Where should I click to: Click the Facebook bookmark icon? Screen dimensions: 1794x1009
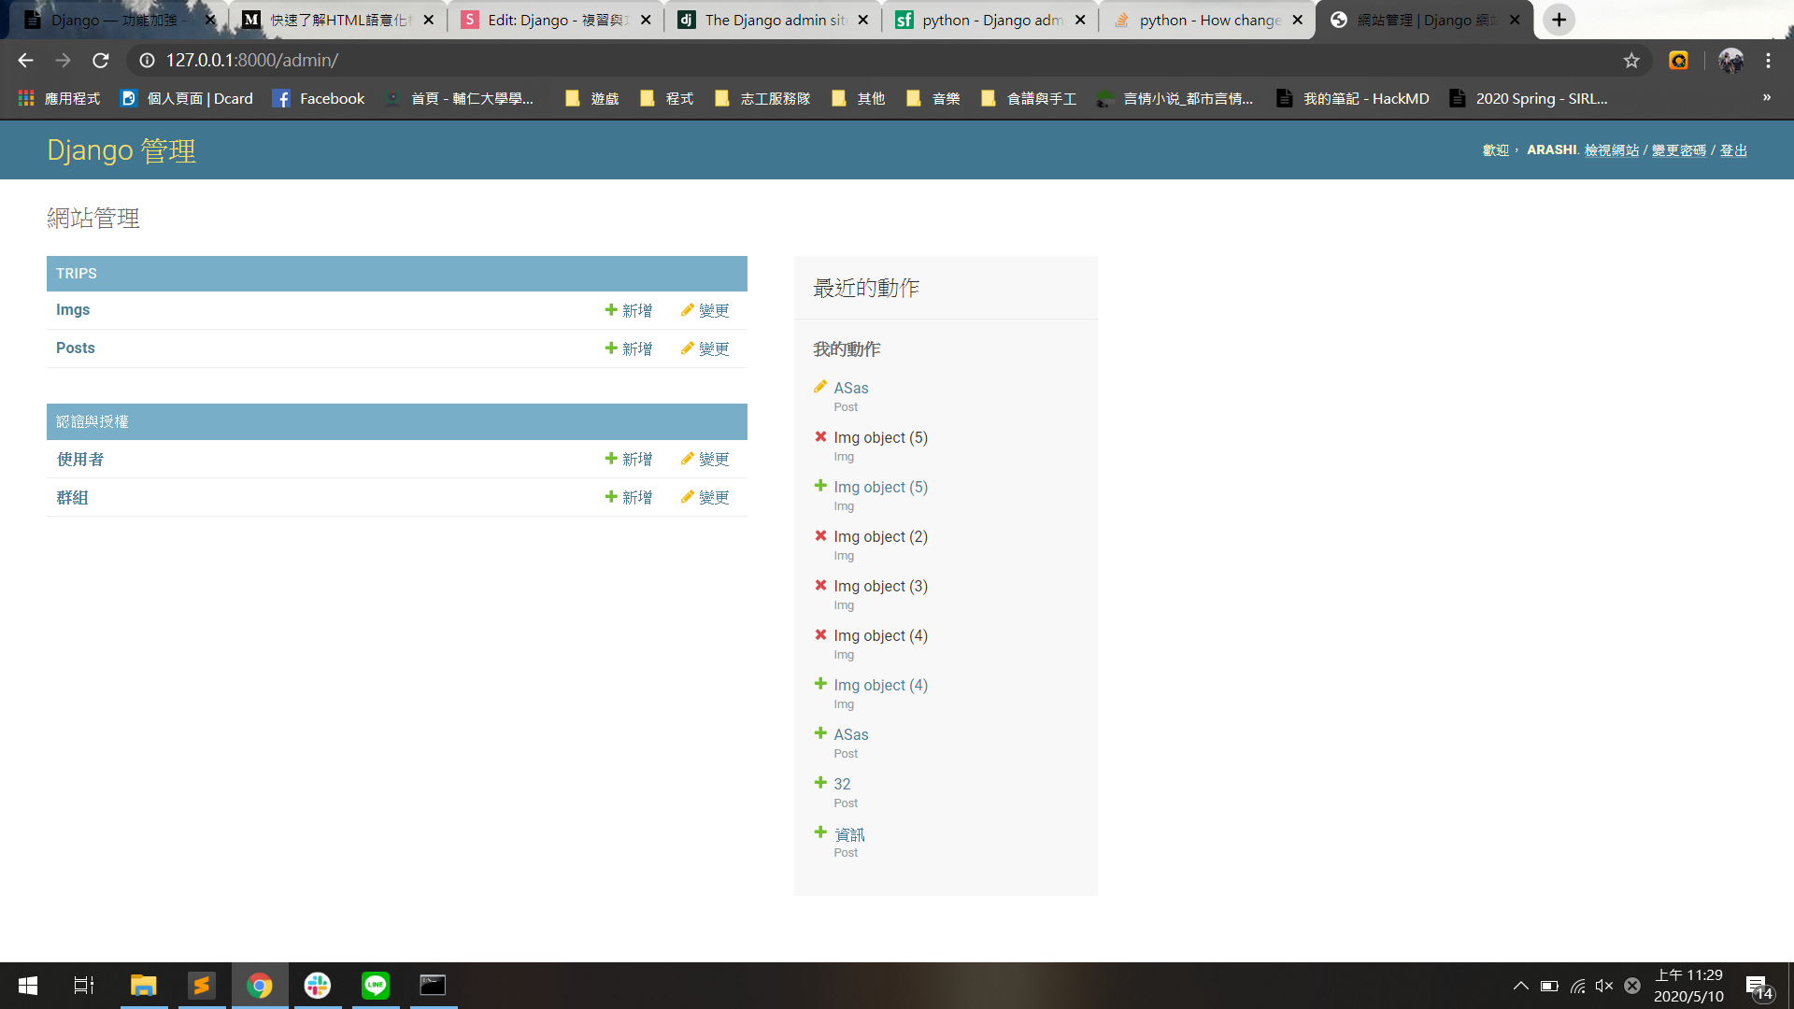[281, 99]
